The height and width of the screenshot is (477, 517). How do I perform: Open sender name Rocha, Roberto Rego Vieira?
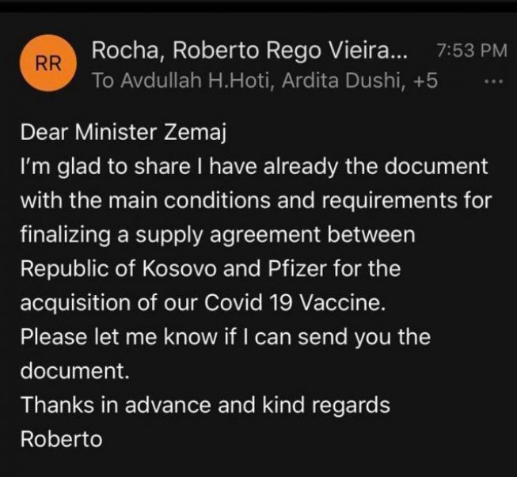pyautogui.click(x=250, y=51)
